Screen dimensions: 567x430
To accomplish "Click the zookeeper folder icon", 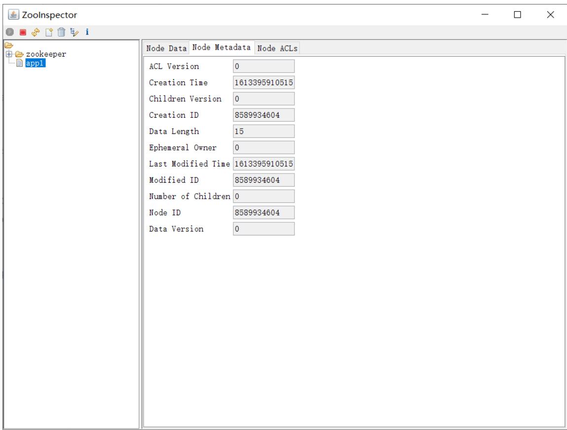I will pyautogui.click(x=20, y=54).
